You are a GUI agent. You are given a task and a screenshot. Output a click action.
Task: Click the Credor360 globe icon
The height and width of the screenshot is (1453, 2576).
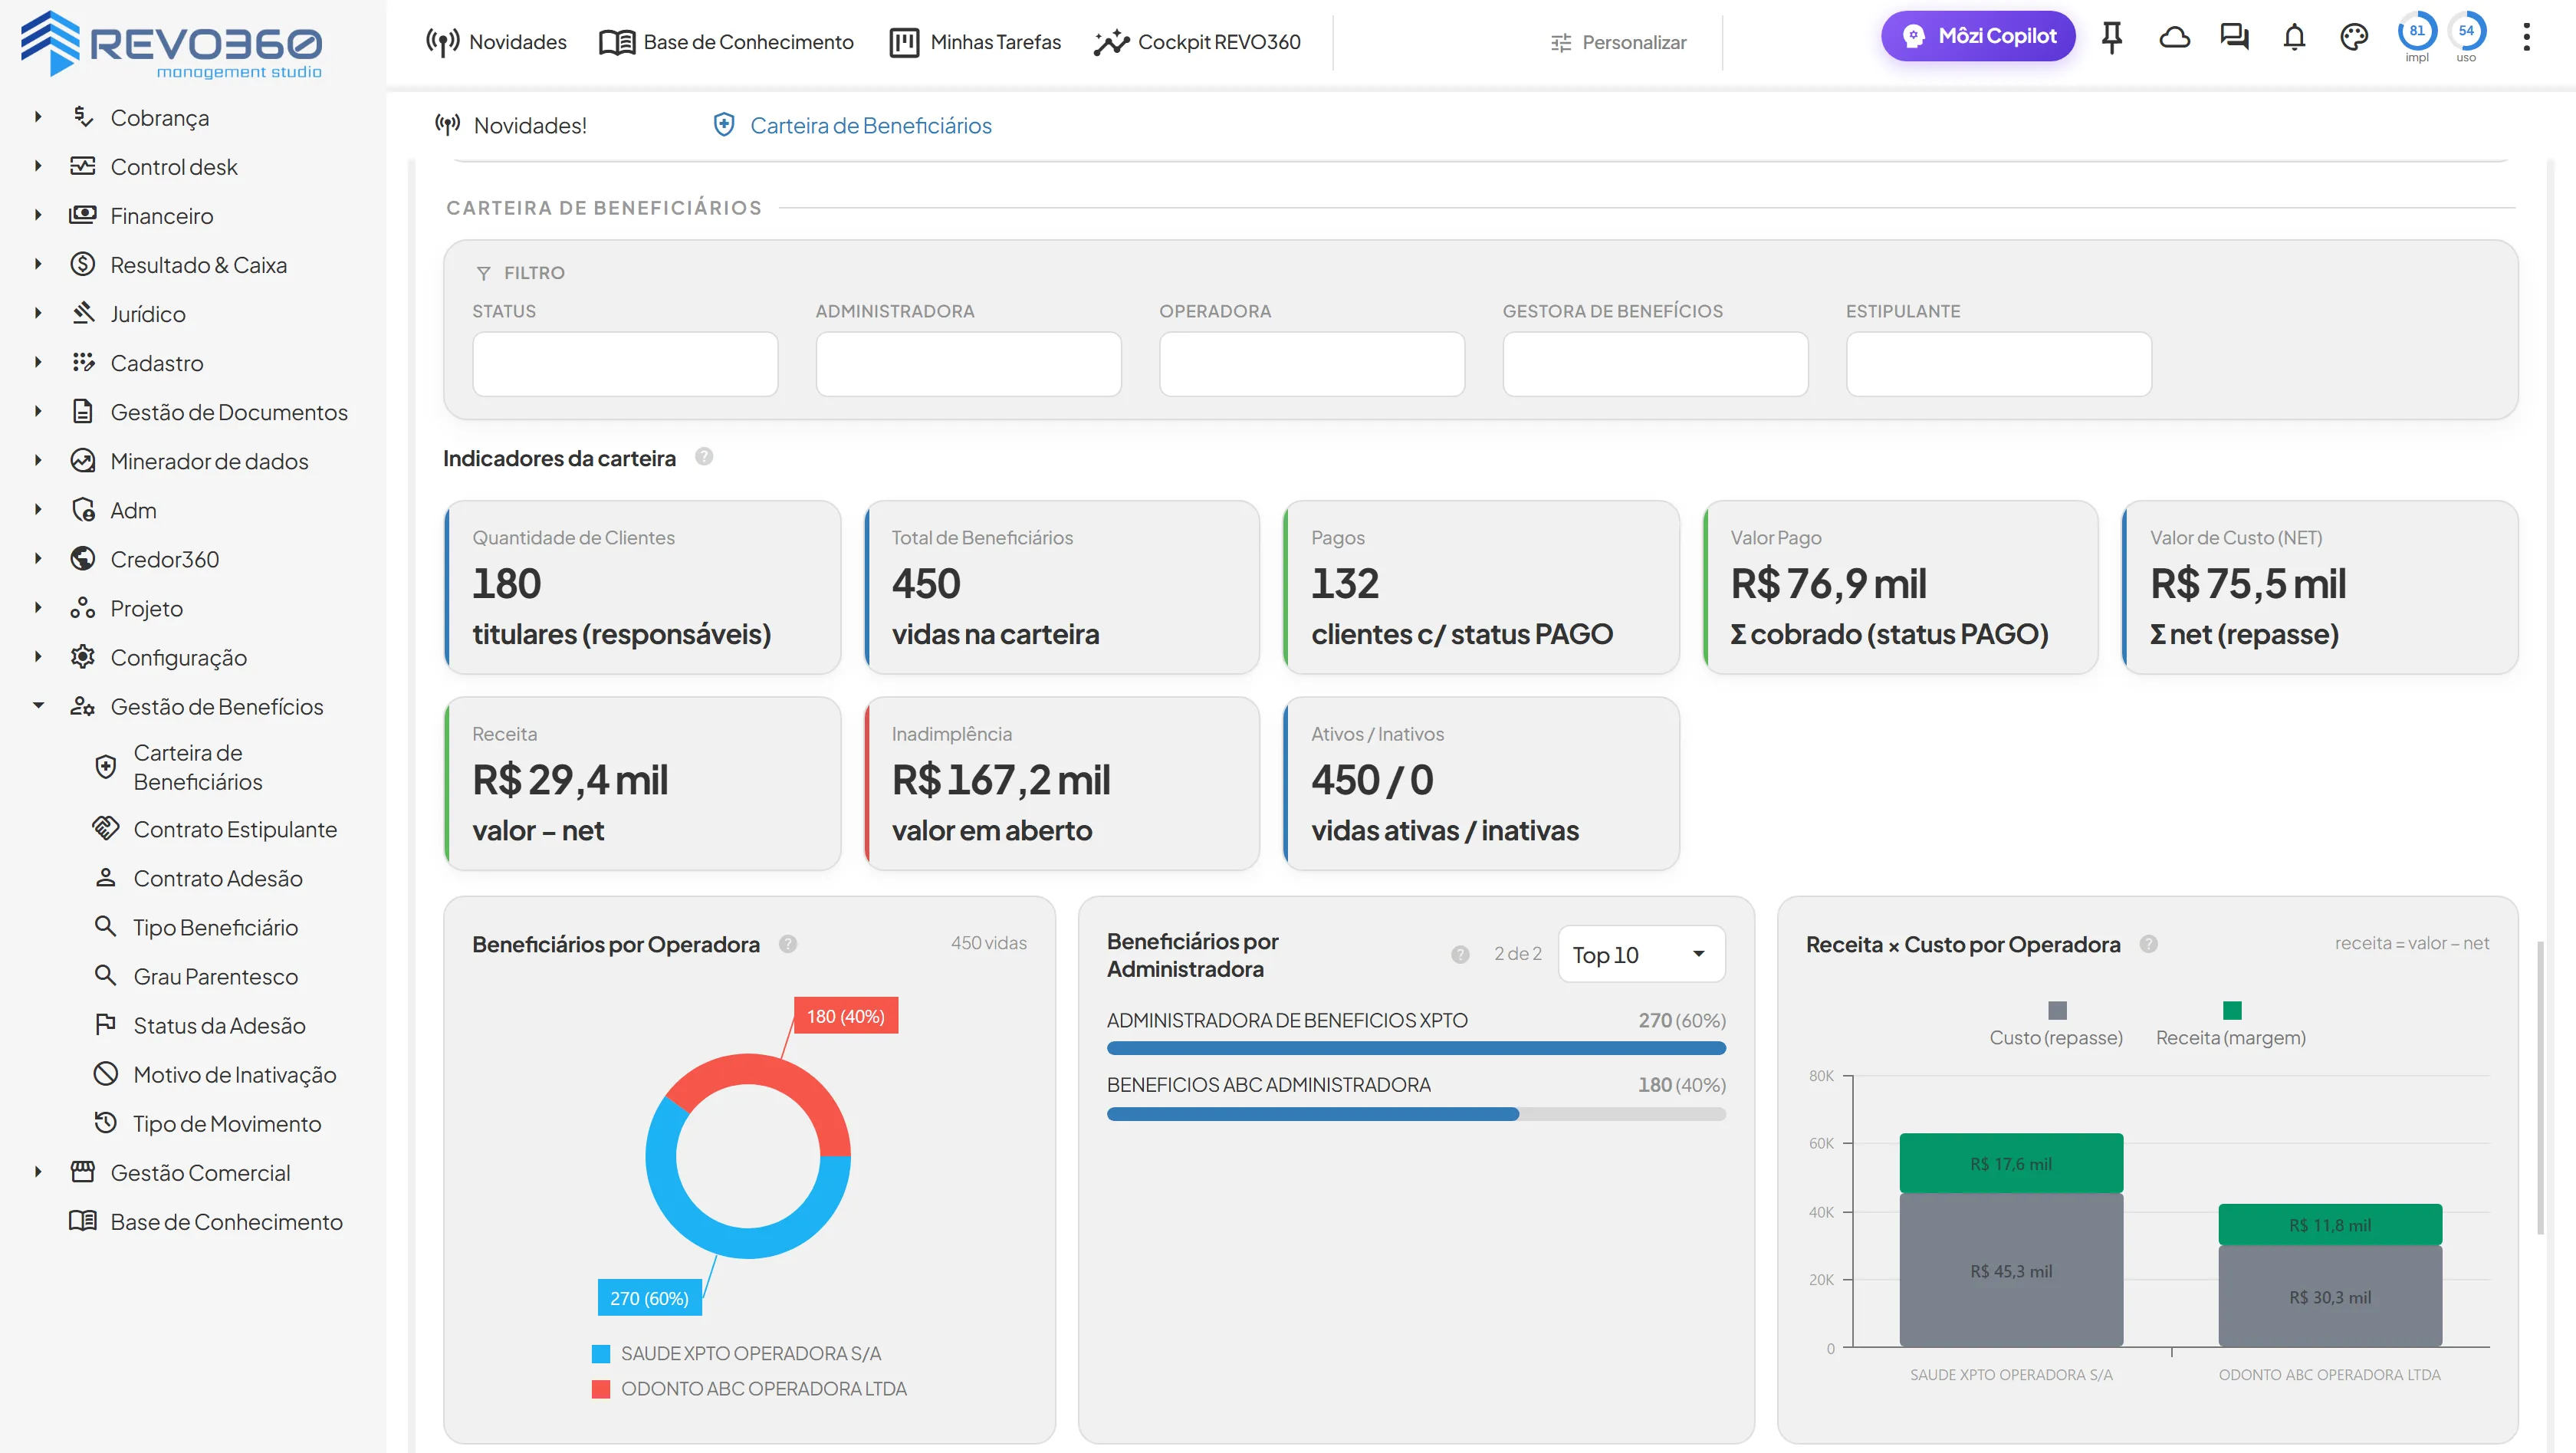83,559
